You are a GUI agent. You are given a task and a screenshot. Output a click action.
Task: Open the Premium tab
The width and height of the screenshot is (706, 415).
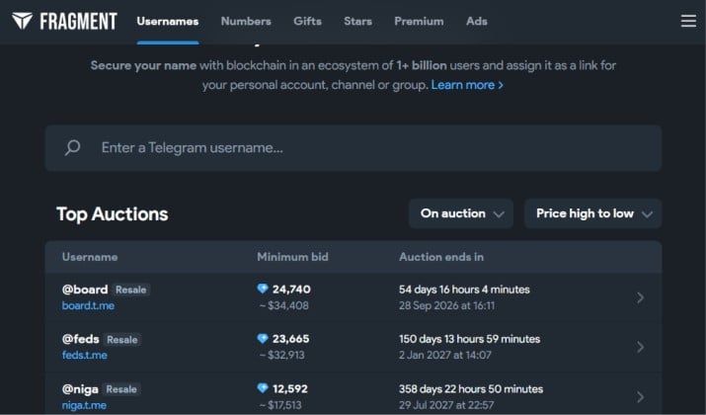tap(419, 21)
